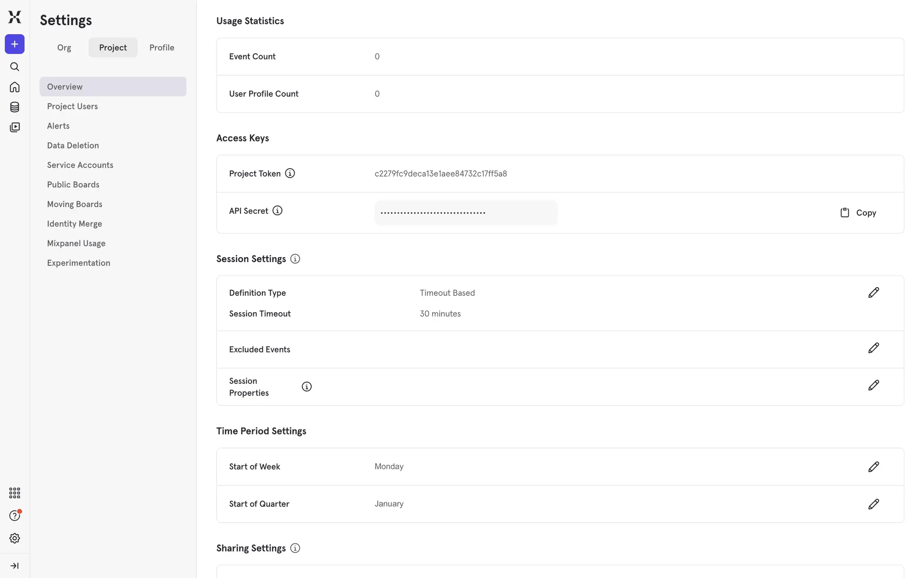This screenshot has height=578, width=924.
Task: Select Project Users in settings menu
Action: pyautogui.click(x=73, y=106)
